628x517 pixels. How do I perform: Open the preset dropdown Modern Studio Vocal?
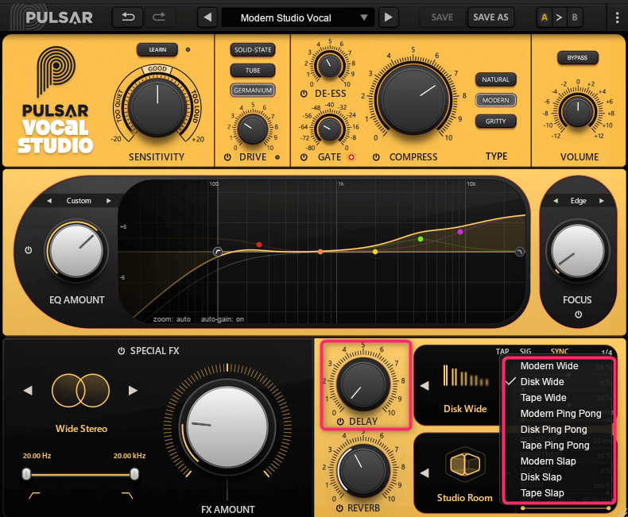click(297, 17)
